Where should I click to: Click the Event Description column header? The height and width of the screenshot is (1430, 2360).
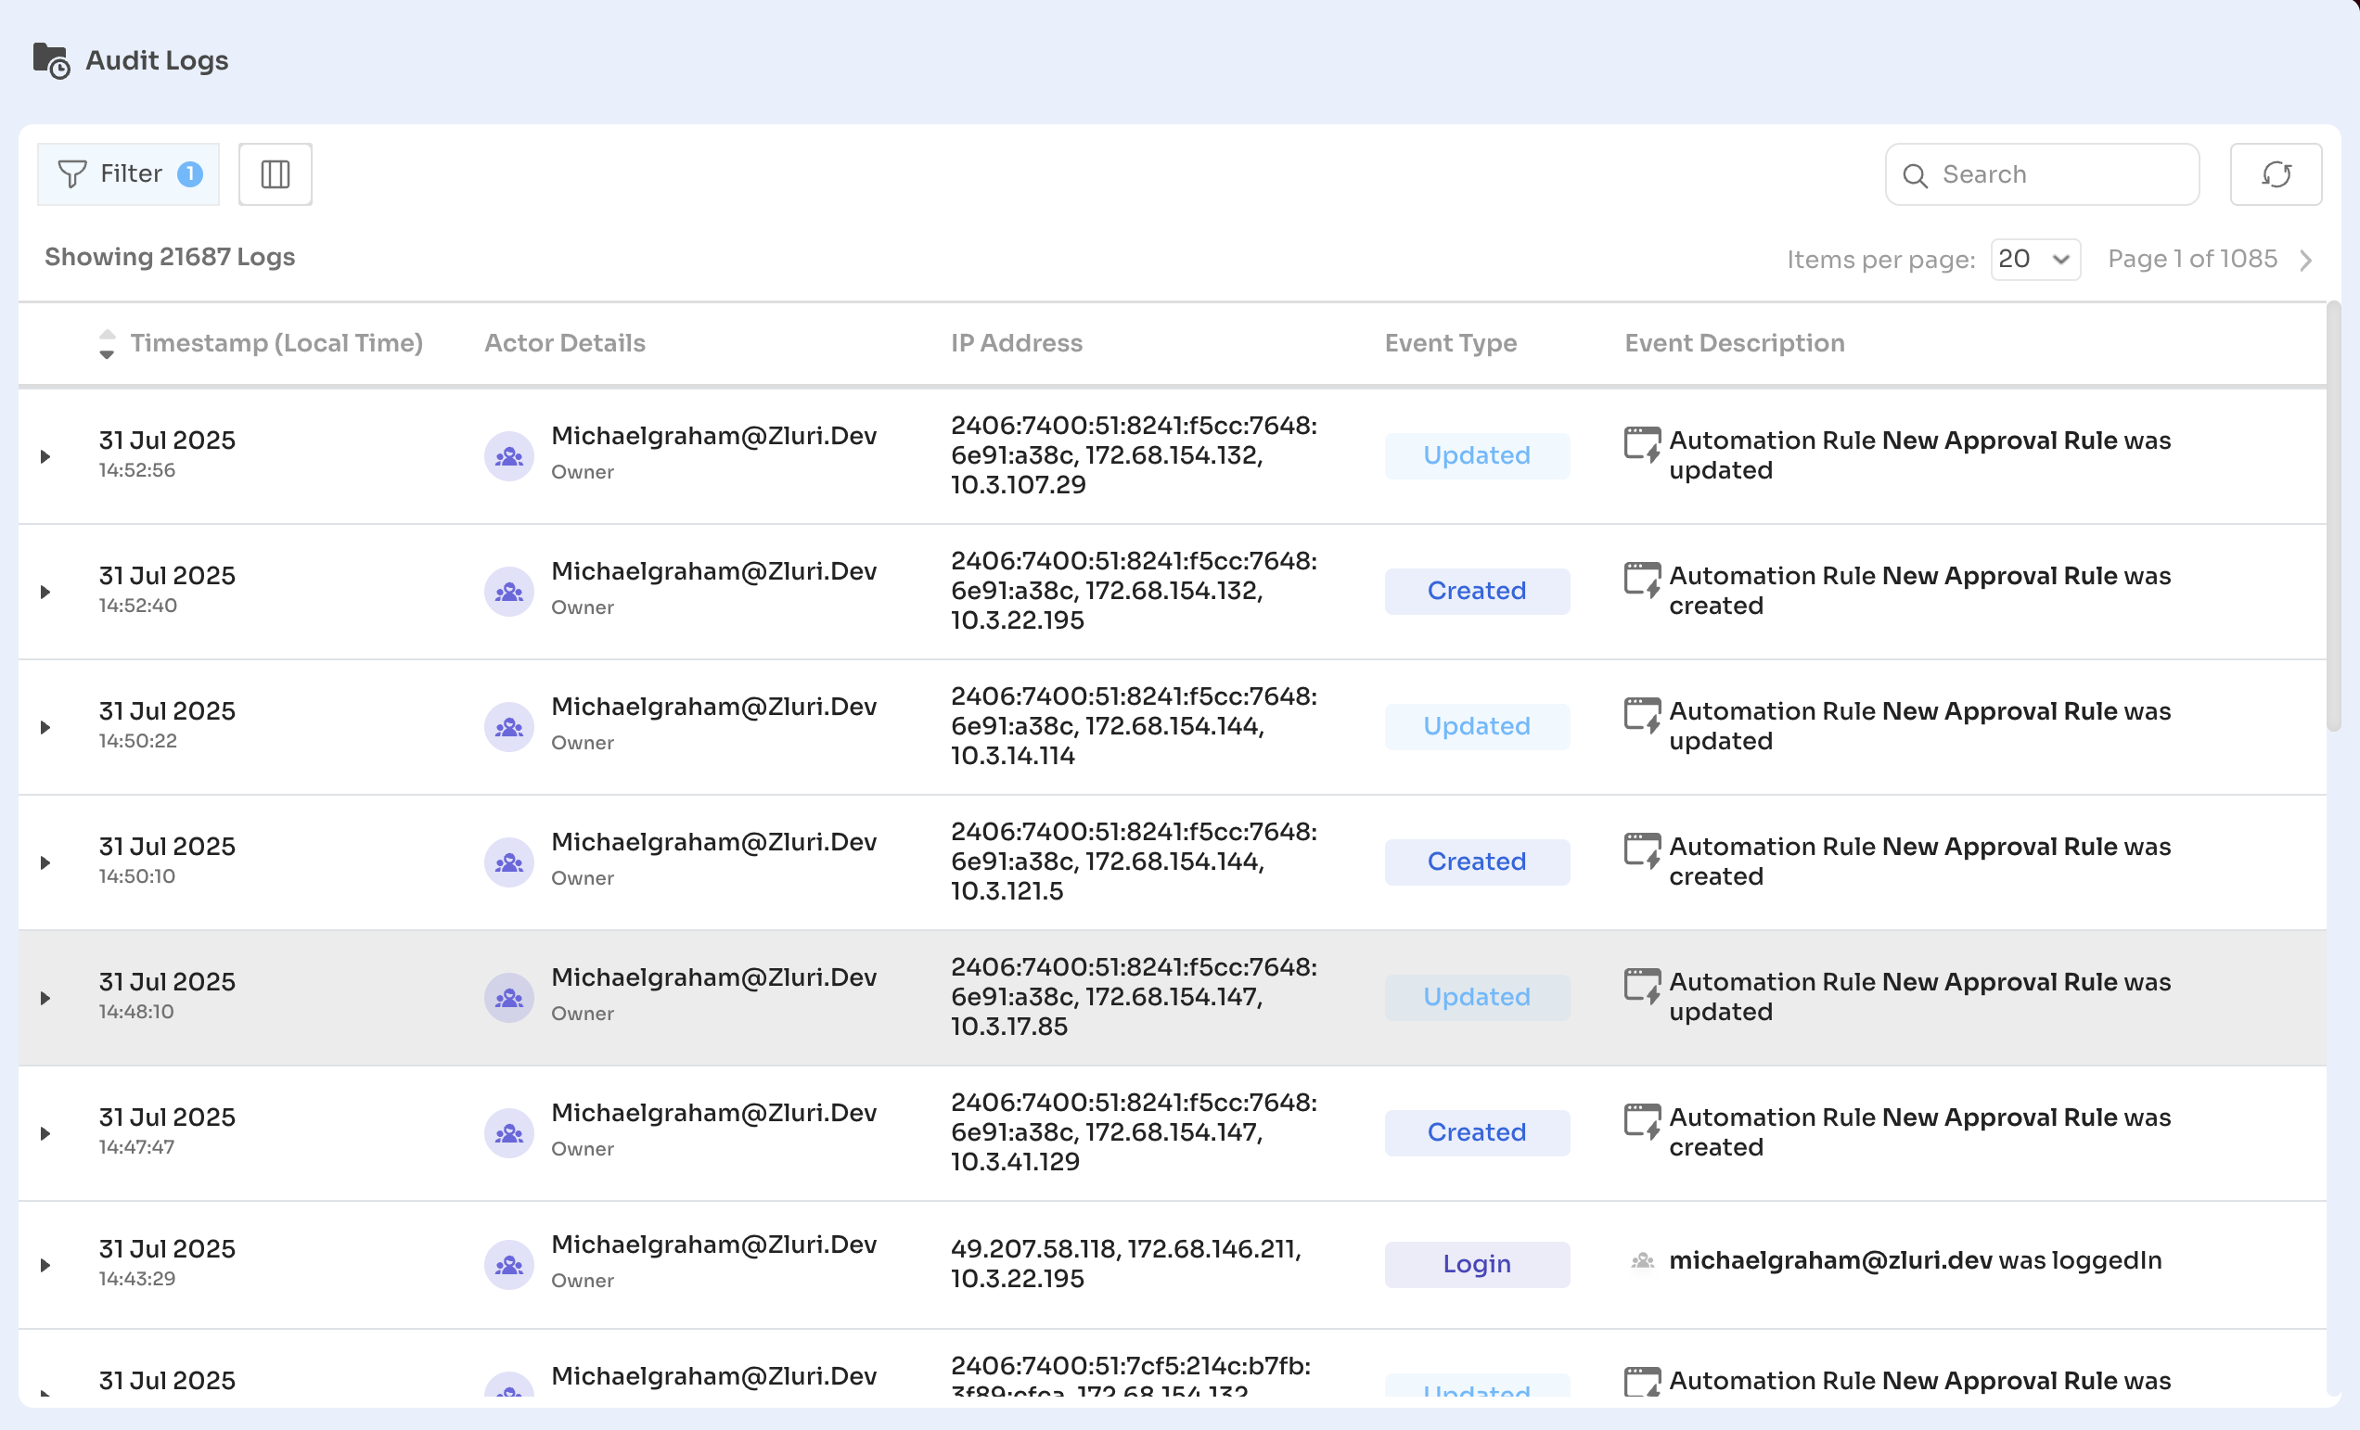[x=1734, y=344]
